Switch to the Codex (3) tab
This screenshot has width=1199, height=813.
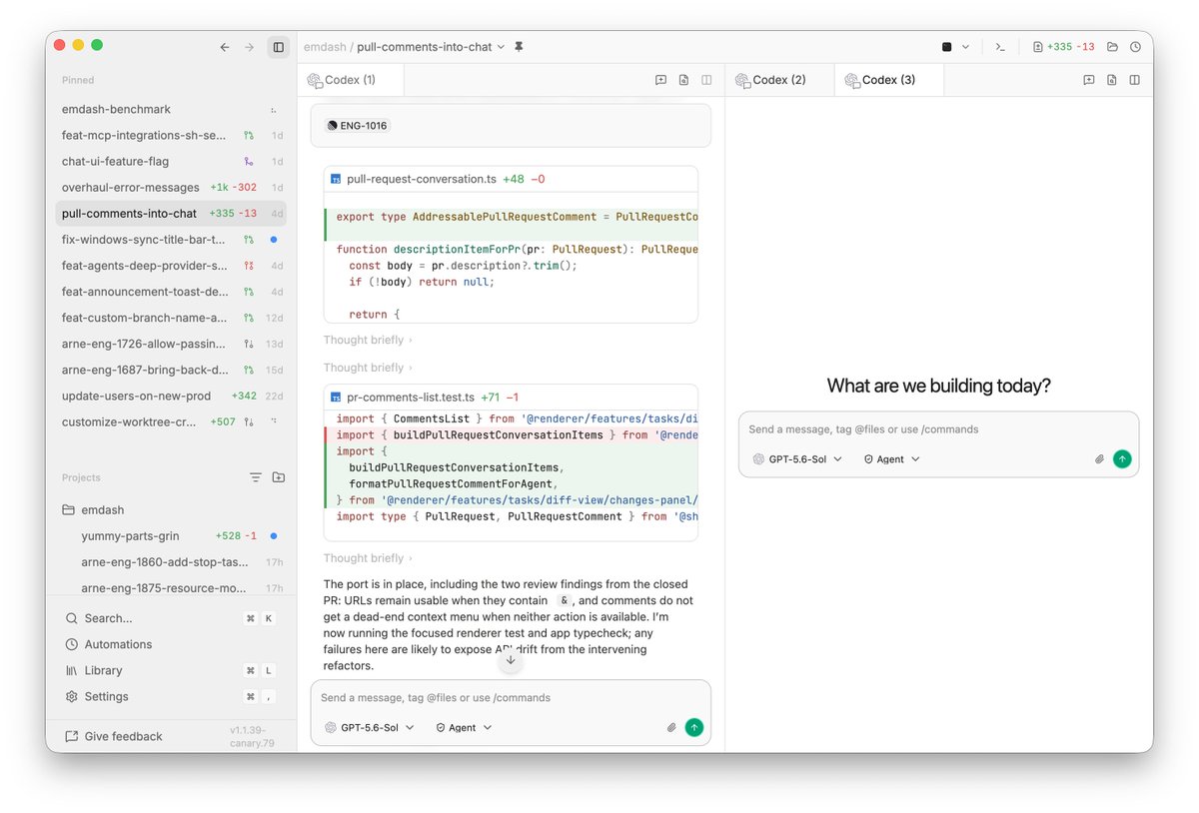point(889,80)
